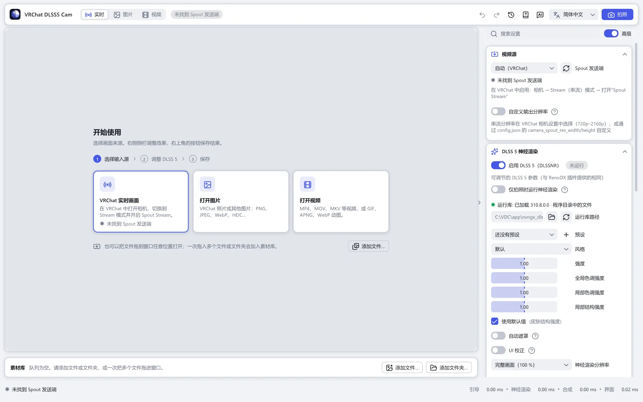
Task: Open the history clock icon
Action: click(511, 14)
